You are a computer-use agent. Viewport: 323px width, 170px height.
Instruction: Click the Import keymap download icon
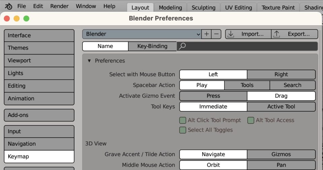[x=231, y=34]
